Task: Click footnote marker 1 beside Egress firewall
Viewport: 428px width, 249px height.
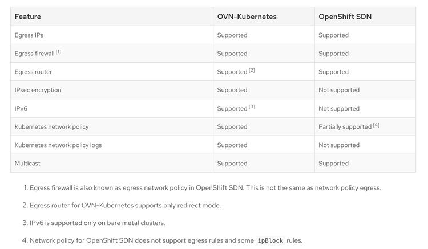Action: [58, 52]
